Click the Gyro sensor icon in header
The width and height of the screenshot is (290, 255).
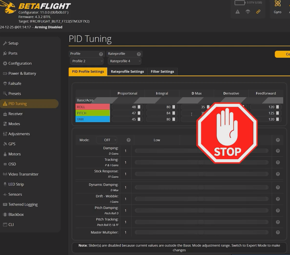(277, 4)
